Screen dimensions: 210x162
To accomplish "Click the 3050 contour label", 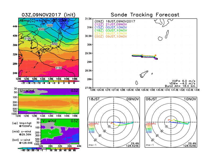I will (54, 44).
